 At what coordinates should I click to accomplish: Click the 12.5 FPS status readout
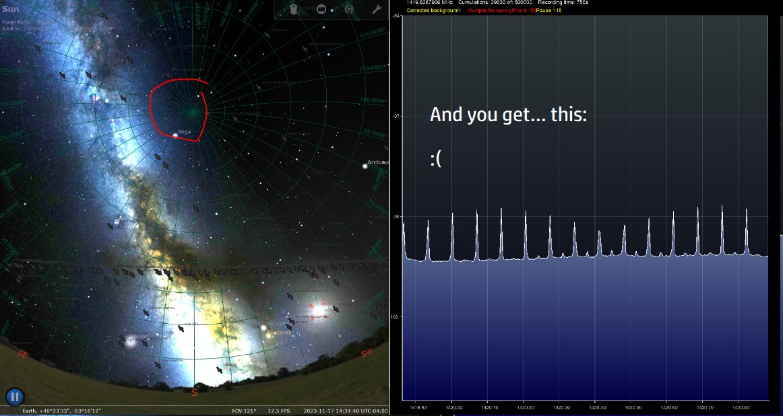tap(279, 411)
